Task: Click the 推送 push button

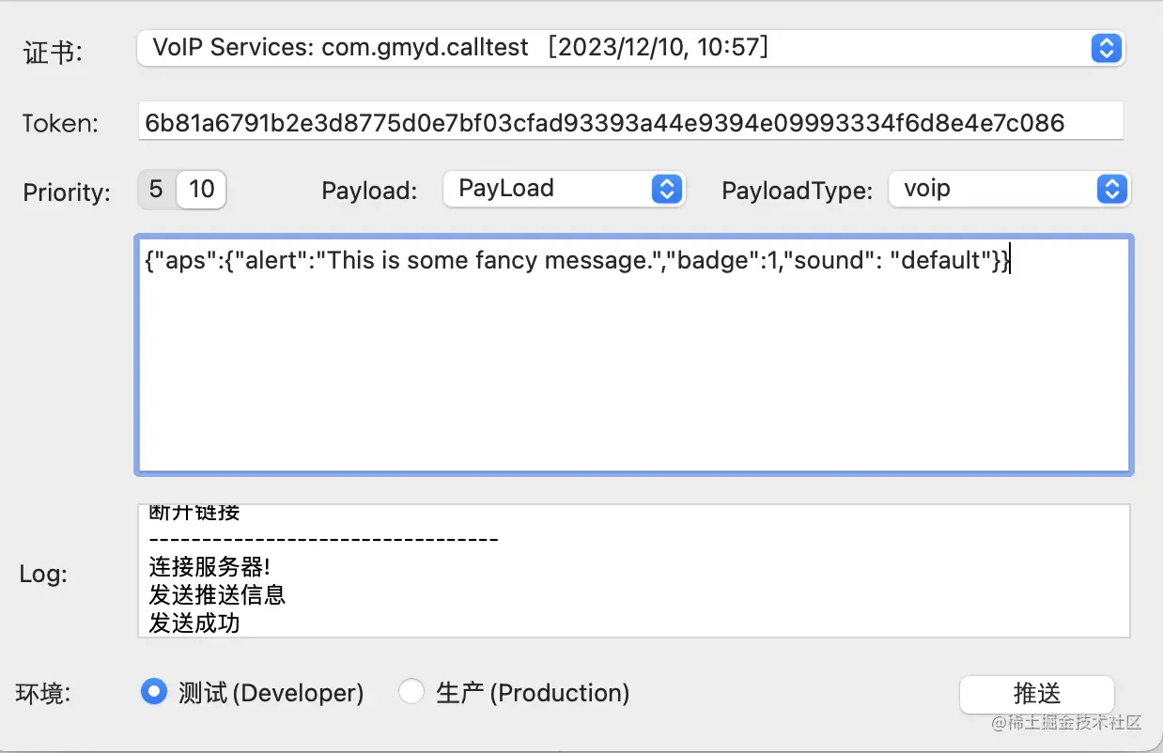Action: click(1036, 694)
